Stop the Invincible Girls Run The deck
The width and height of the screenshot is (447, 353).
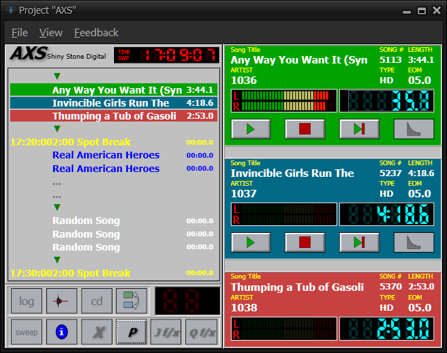click(305, 242)
